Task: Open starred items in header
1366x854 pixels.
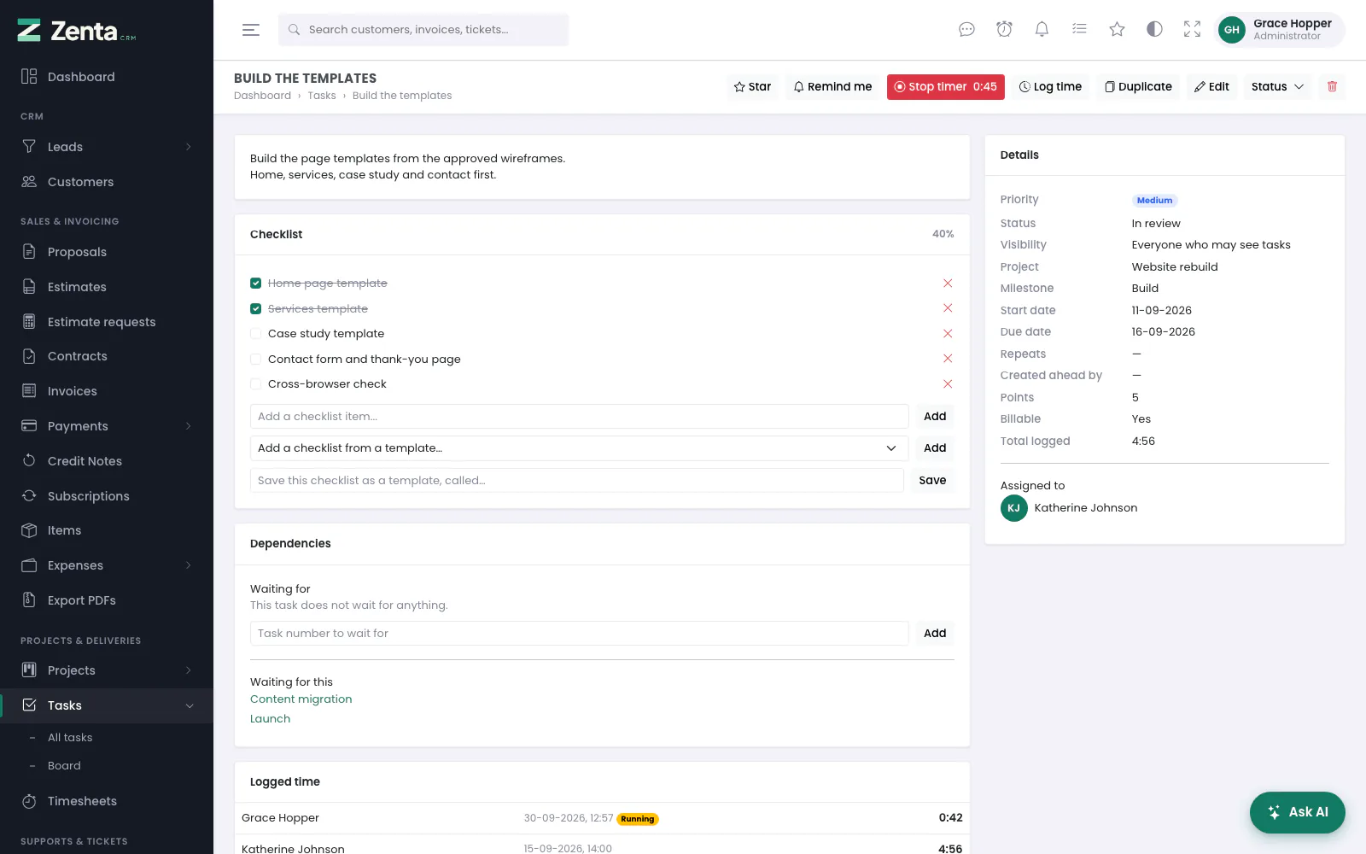Action: (1117, 30)
